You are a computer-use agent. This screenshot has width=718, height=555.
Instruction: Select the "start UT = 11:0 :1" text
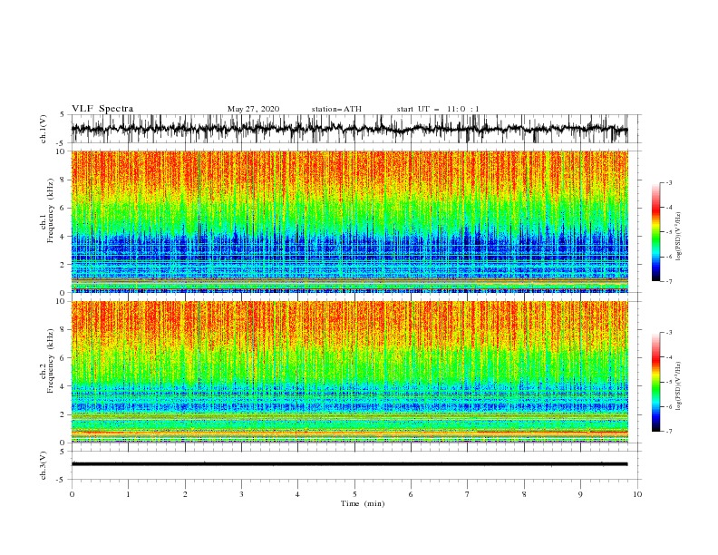(x=438, y=109)
